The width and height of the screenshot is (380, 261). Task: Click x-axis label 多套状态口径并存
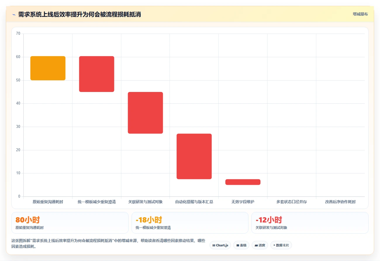[292, 202]
